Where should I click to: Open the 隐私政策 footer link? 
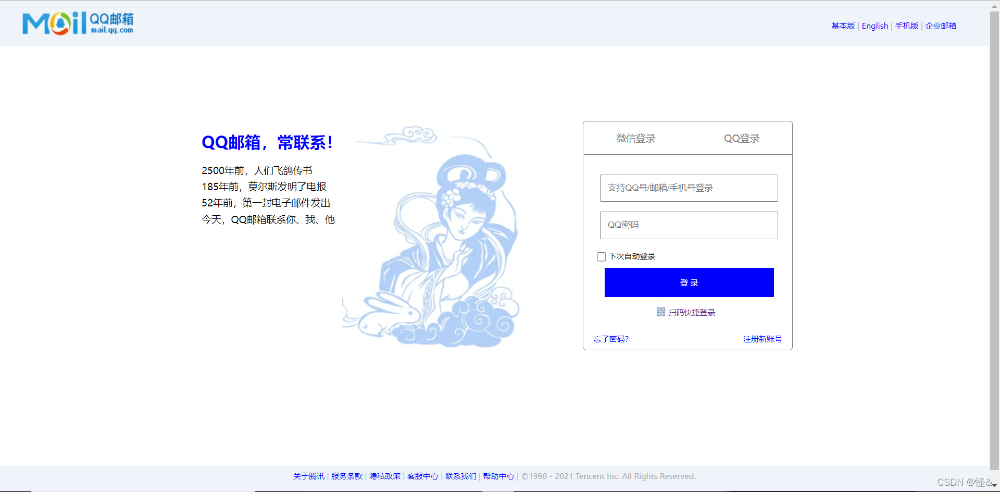coord(385,476)
